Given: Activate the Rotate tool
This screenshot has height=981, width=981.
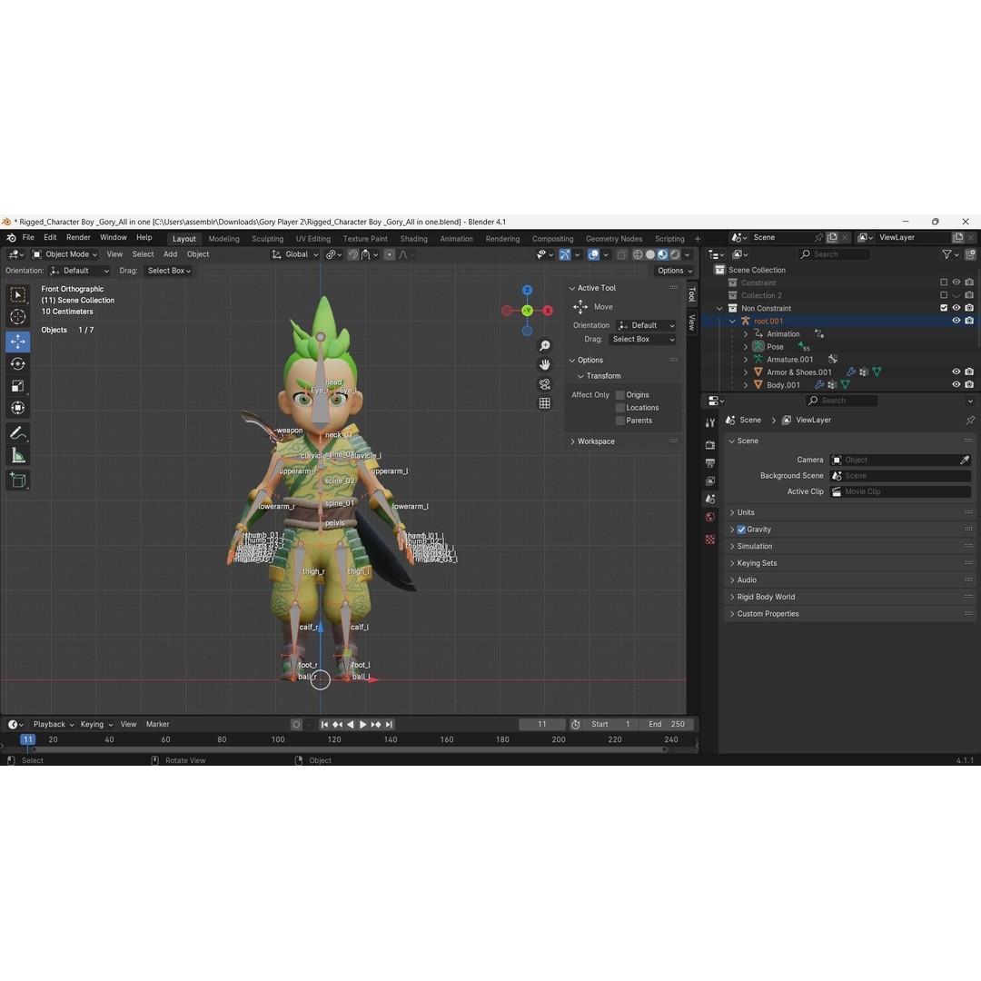Looking at the screenshot, I should tap(17, 363).
